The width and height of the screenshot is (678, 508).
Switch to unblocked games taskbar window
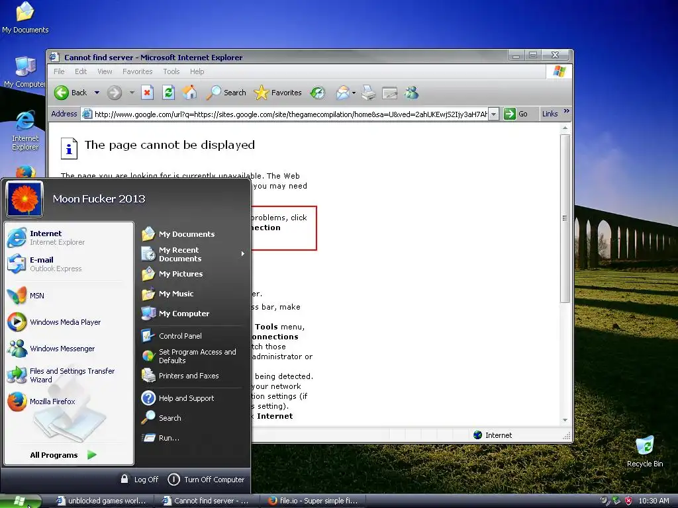[101, 501]
